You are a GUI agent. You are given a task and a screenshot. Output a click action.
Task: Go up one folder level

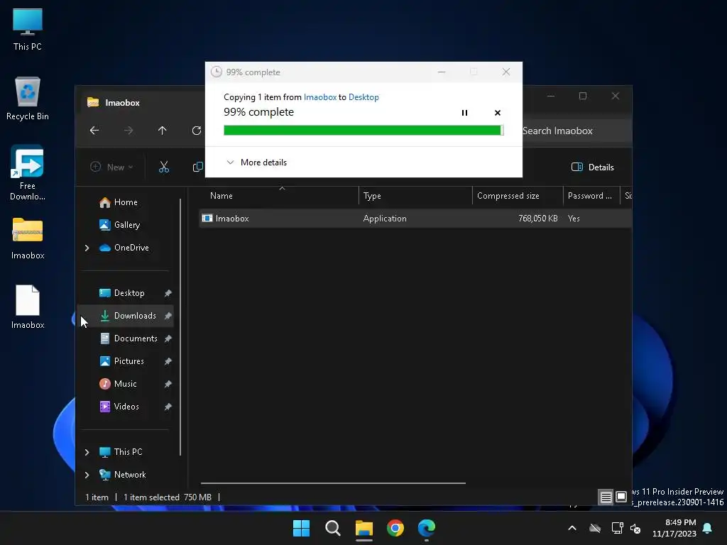tap(163, 131)
